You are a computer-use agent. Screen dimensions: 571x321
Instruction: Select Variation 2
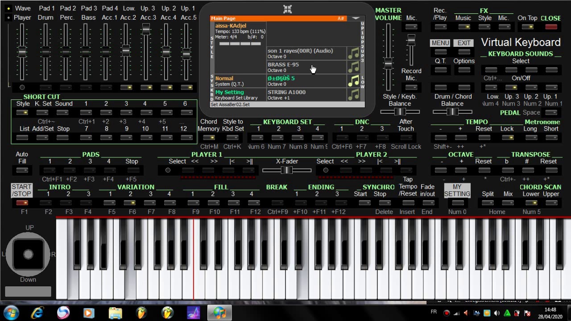pos(130,203)
